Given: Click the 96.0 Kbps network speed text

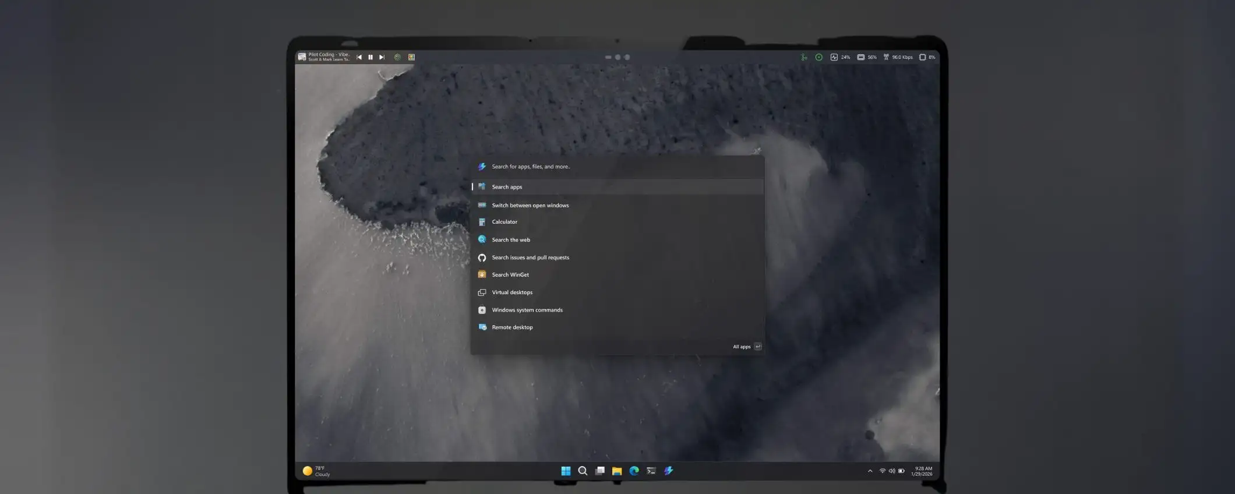Looking at the screenshot, I should pyautogui.click(x=902, y=57).
